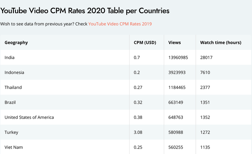This screenshot has height=154, width=252.
Task: Click Thailand's CPM value 0.27
Action: point(138,88)
